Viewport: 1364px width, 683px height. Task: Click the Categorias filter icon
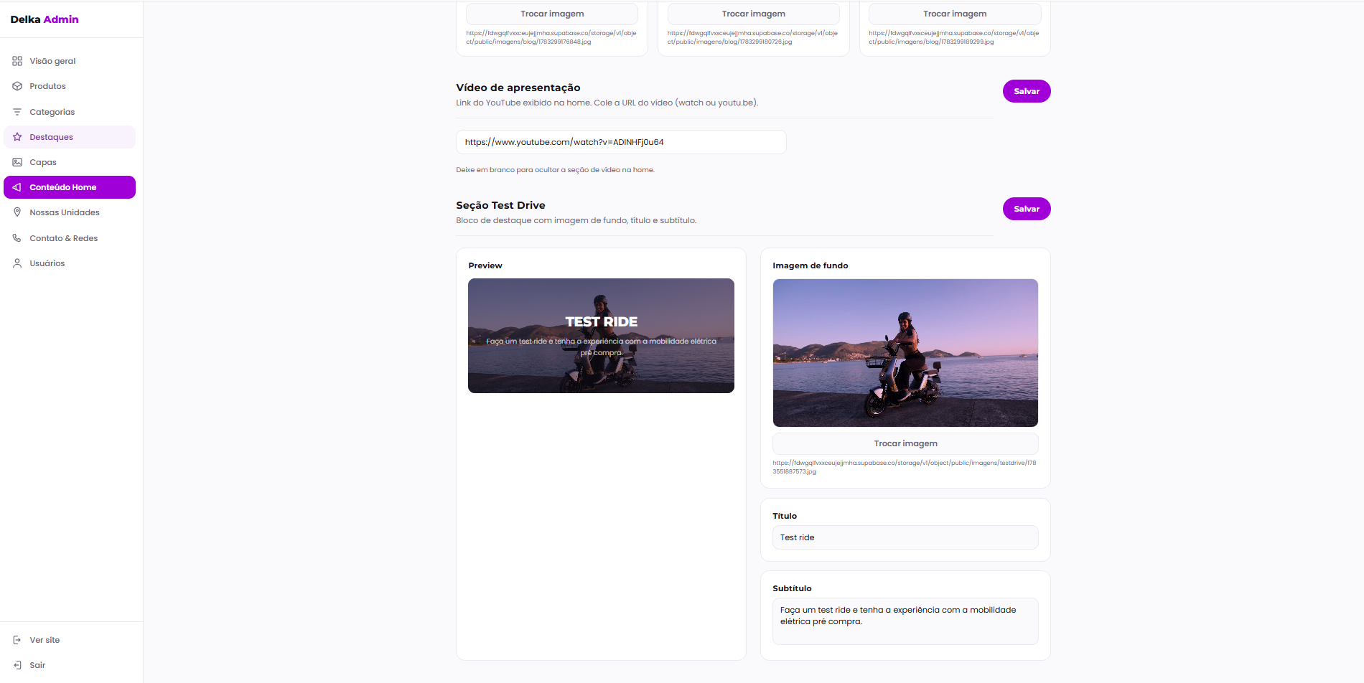click(x=17, y=112)
